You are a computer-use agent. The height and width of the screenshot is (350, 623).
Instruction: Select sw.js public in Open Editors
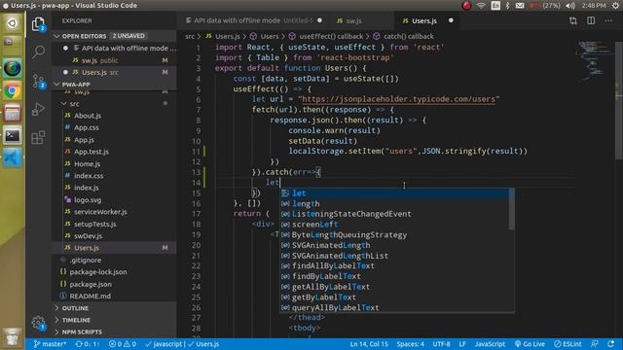[115, 60]
